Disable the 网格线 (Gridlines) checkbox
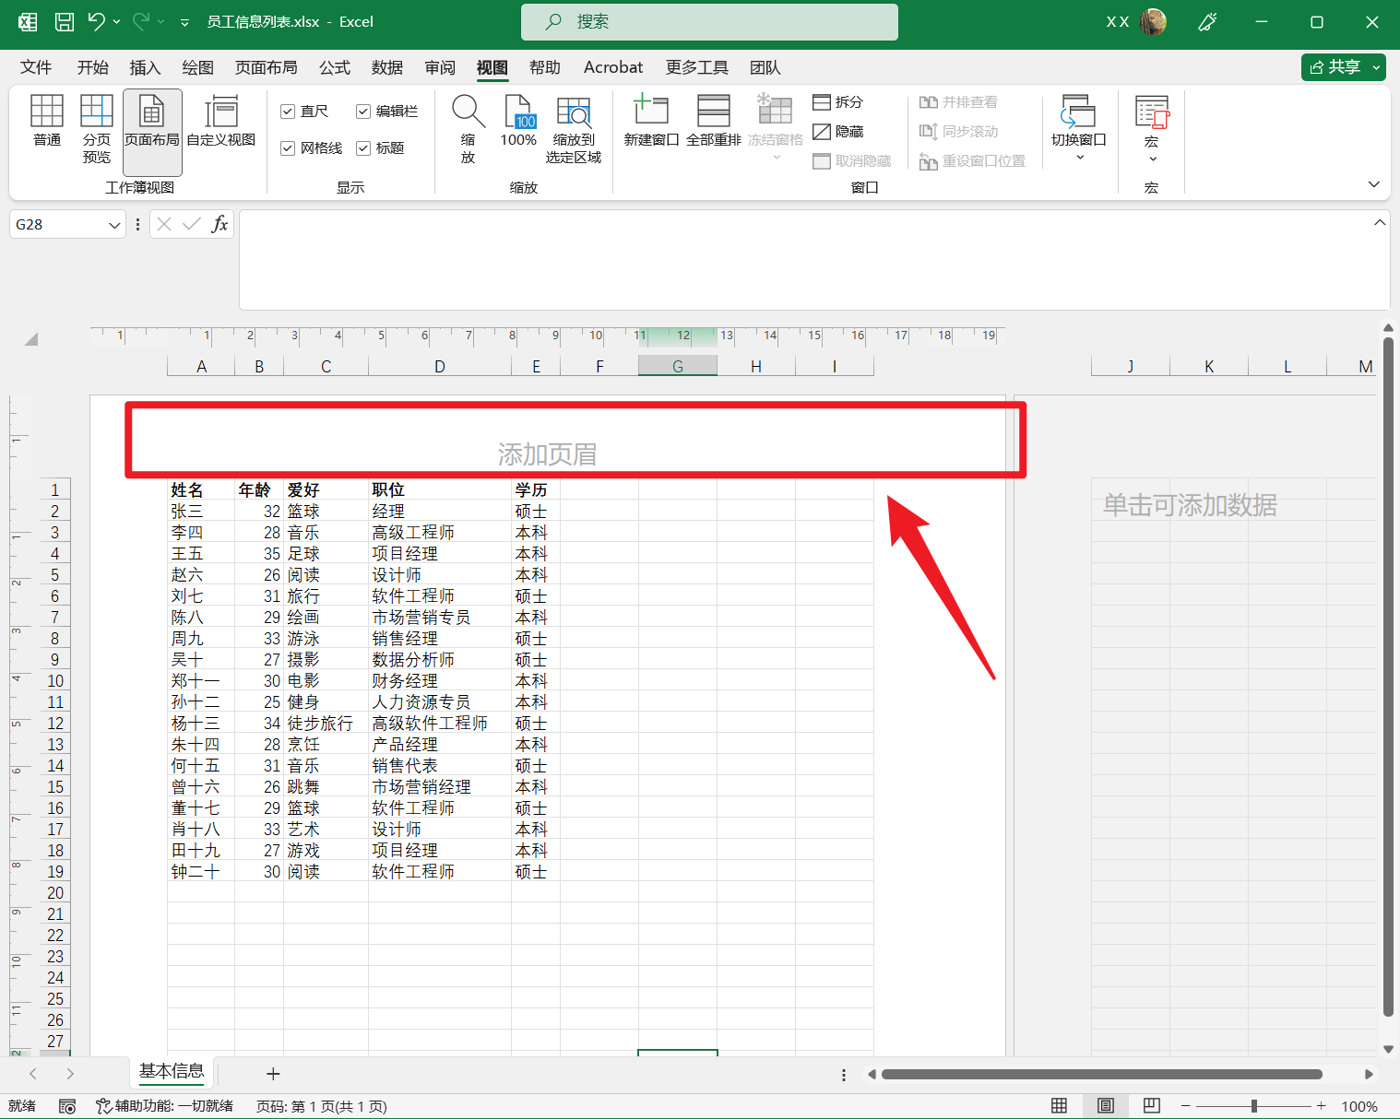Image resolution: width=1400 pixels, height=1119 pixels. point(288,147)
